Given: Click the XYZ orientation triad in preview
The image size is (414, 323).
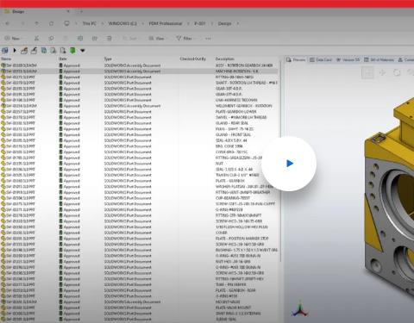Looking at the screenshot, I should tap(300, 309).
